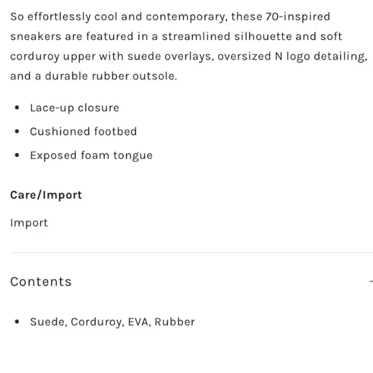Click "corduroy upper" in the description
The height and width of the screenshot is (373, 373).
point(53,57)
